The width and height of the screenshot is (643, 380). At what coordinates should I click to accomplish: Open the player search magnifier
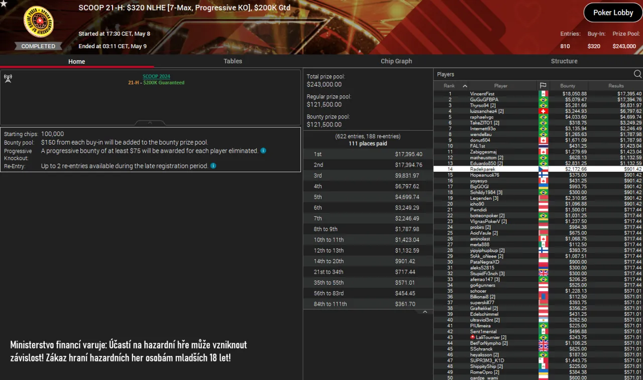[637, 74]
